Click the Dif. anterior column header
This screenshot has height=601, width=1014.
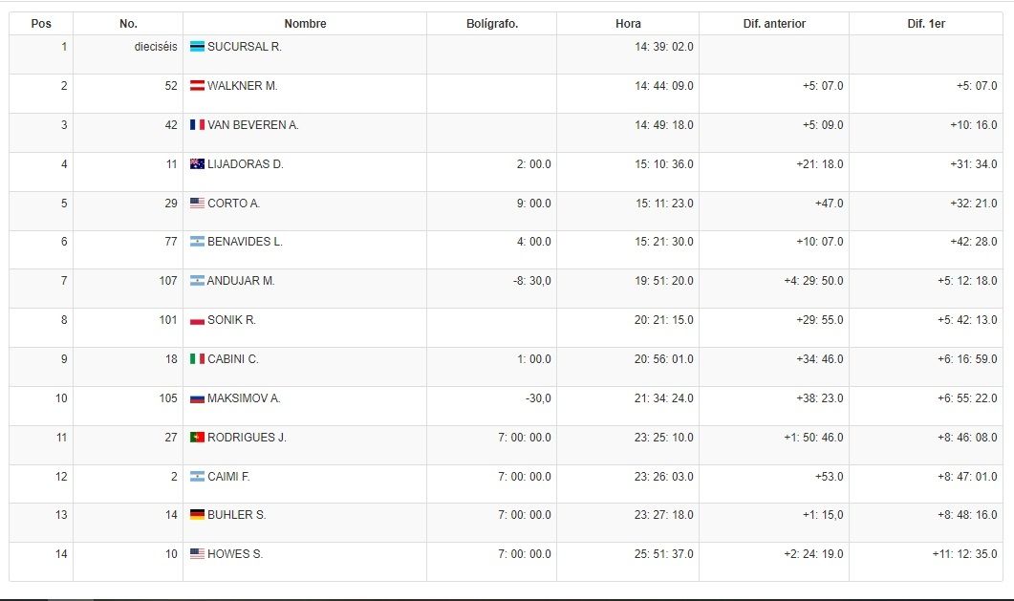click(774, 24)
